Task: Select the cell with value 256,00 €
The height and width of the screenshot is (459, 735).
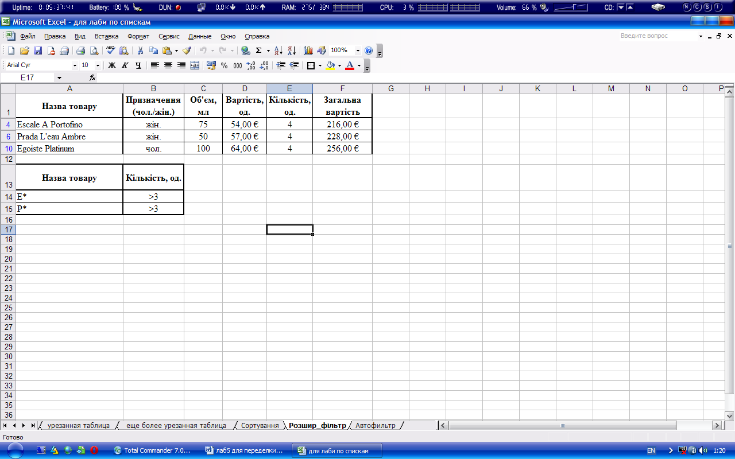Action: point(342,149)
